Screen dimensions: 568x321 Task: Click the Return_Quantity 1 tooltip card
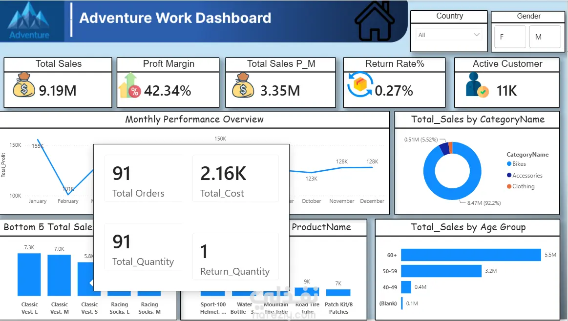tap(235, 257)
